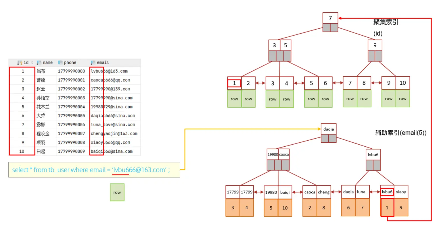Click the 聚集索引 label

click(x=386, y=22)
